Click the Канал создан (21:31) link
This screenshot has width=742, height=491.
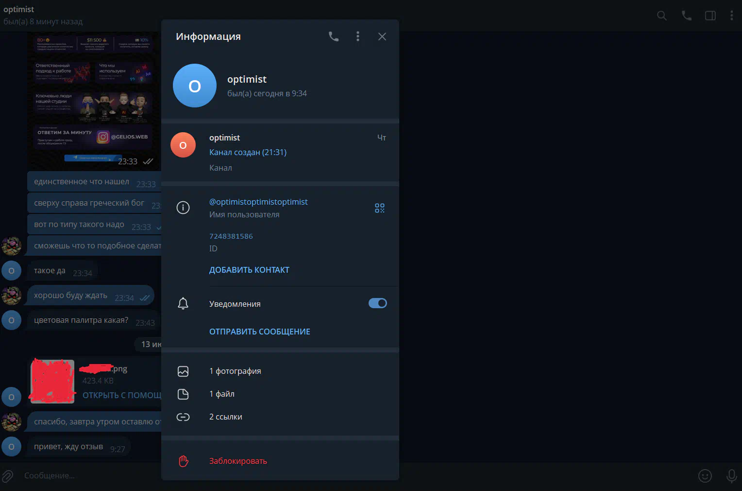pyautogui.click(x=248, y=152)
